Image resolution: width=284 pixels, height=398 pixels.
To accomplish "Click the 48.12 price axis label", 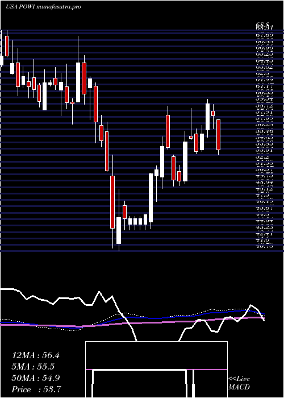I will tap(265, 189).
